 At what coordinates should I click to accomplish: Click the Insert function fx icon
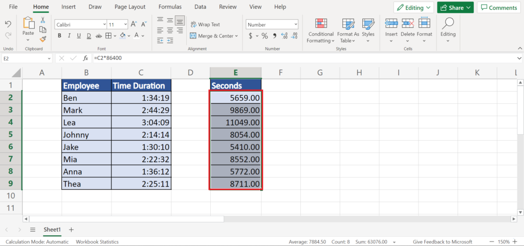pos(86,58)
